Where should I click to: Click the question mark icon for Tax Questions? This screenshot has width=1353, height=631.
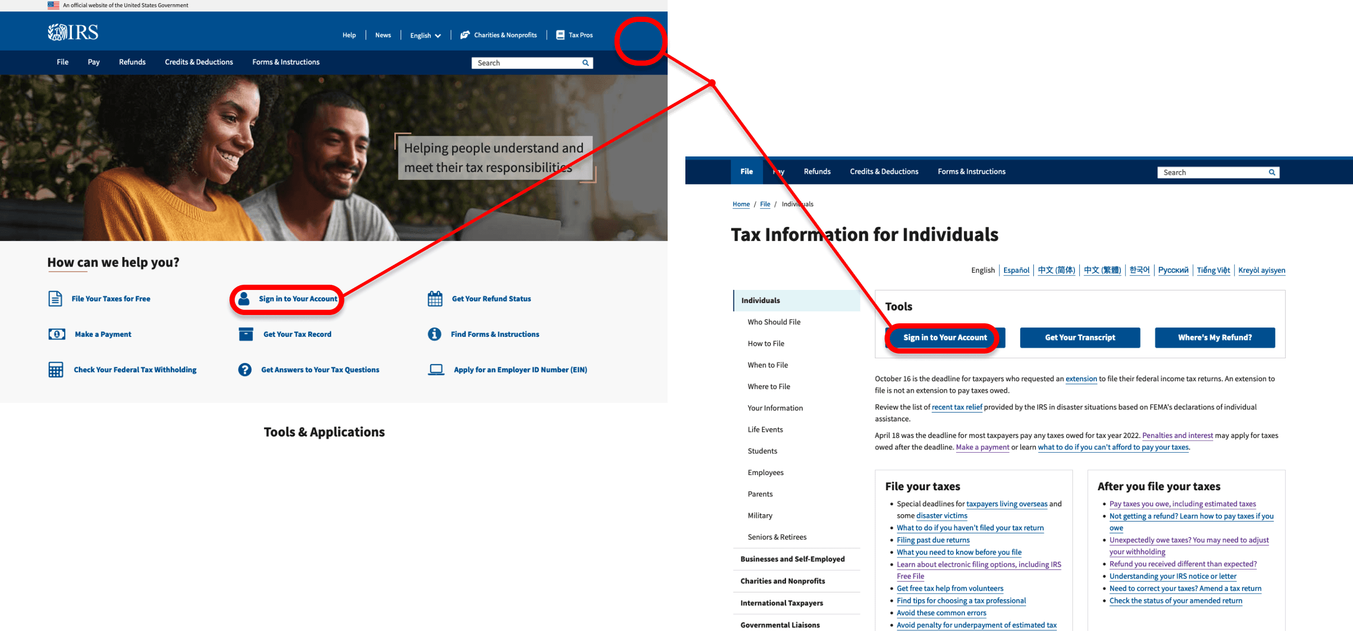[245, 370]
